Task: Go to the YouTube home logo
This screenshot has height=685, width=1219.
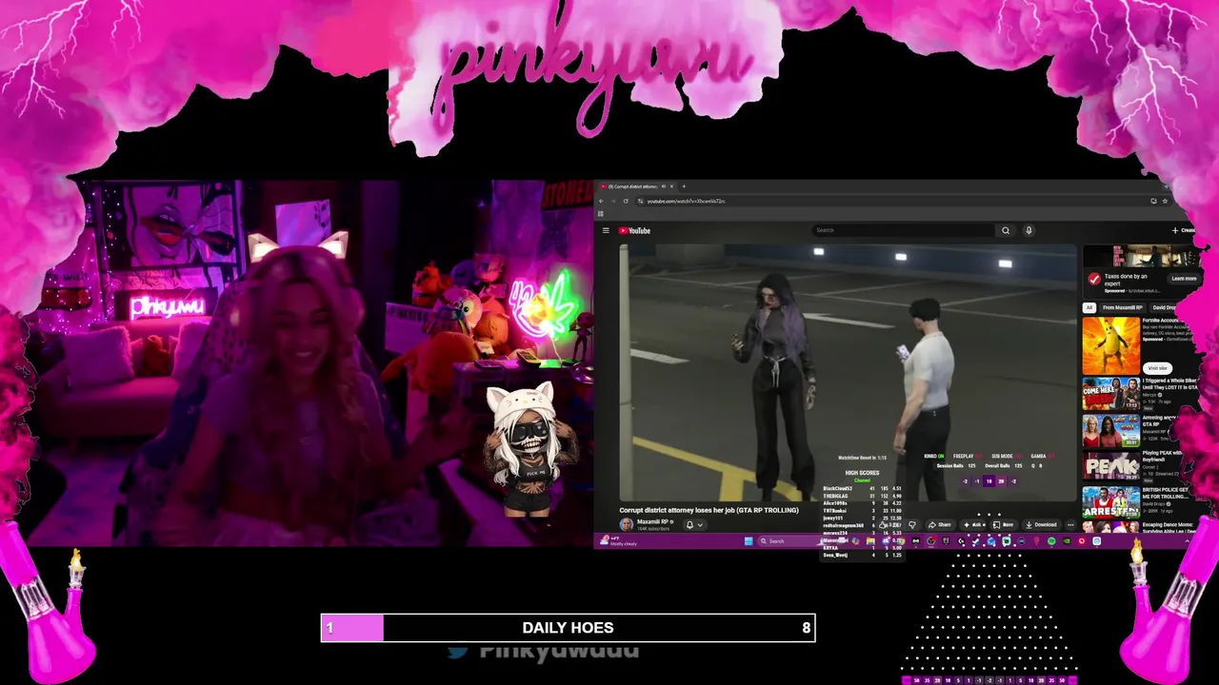Action: point(634,230)
